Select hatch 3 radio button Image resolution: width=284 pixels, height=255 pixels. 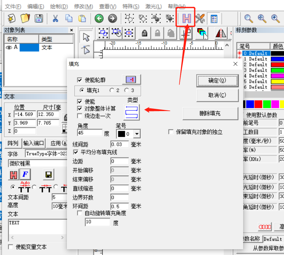127,90
